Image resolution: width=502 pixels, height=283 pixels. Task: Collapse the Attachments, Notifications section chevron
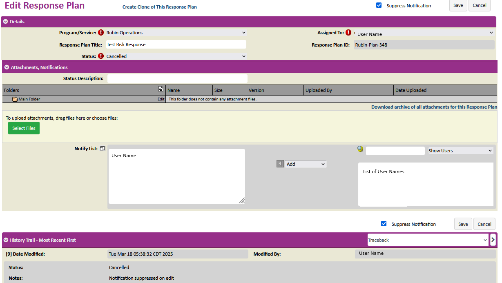pyautogui.click(x=7, y=67)
